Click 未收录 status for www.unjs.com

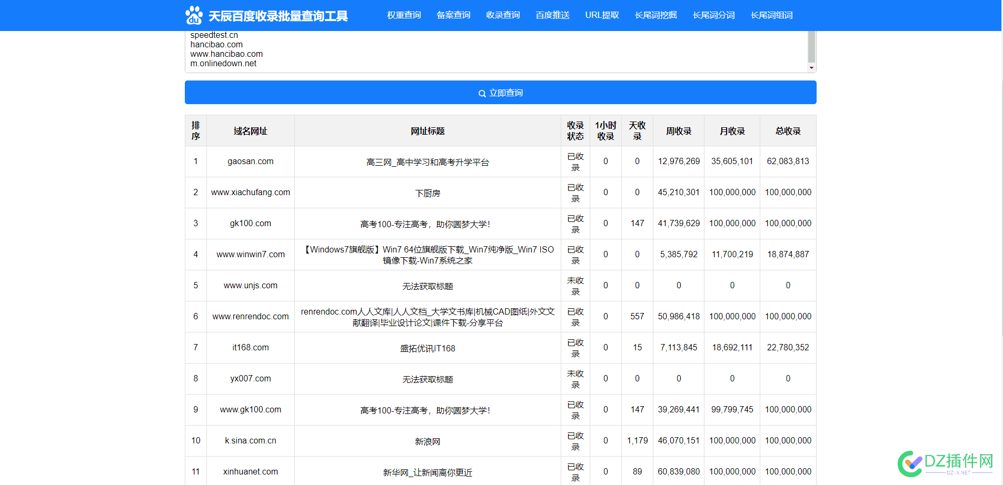pos(575,286)
